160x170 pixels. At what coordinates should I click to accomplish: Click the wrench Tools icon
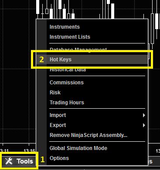(9, 161)
